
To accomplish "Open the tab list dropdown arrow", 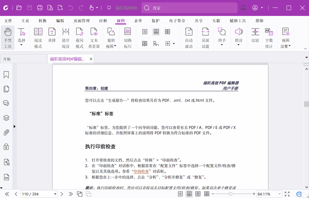I will pos(307,58).
